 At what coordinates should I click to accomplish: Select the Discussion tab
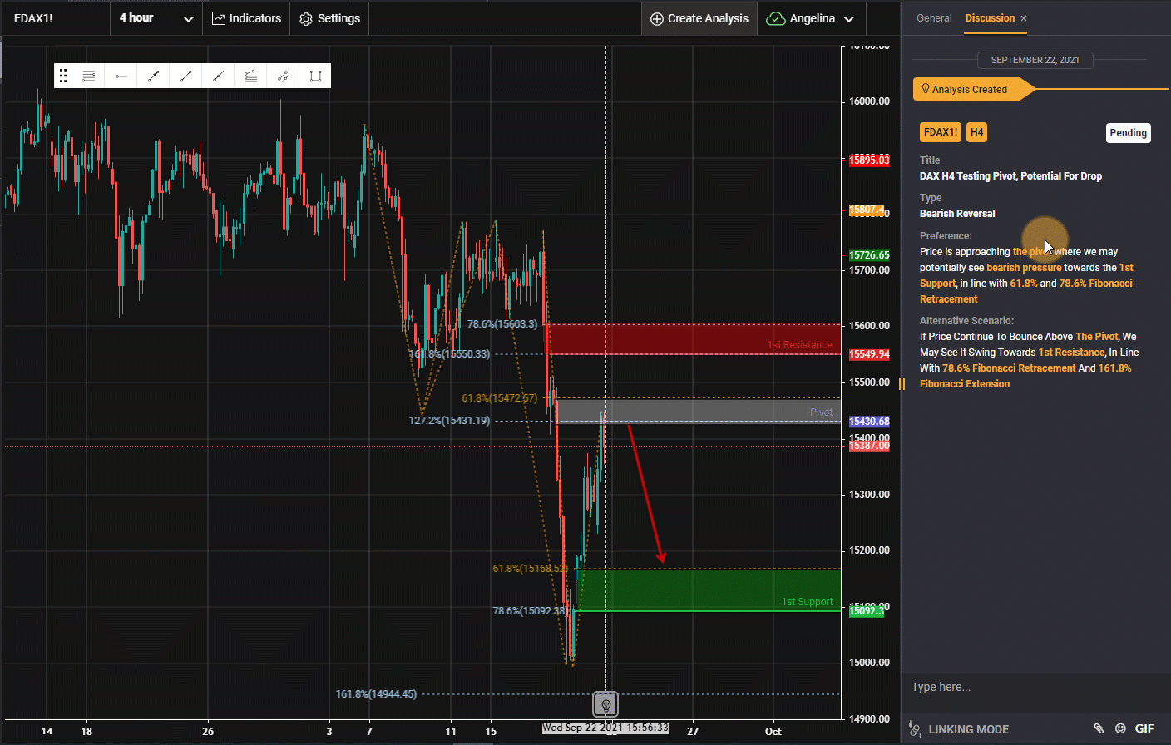pos(990,18)
